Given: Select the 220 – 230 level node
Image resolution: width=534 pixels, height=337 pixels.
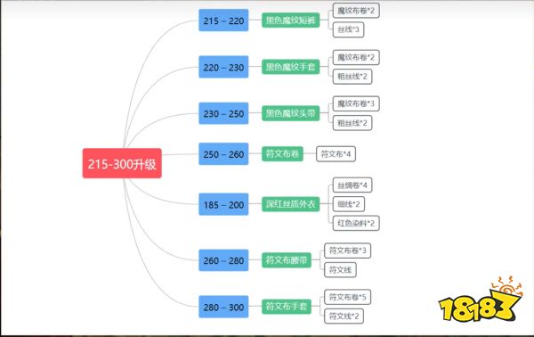Looking at the screenshot, I should [223, 67].
